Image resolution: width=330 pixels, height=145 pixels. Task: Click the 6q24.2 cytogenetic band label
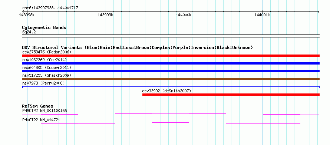29,32
